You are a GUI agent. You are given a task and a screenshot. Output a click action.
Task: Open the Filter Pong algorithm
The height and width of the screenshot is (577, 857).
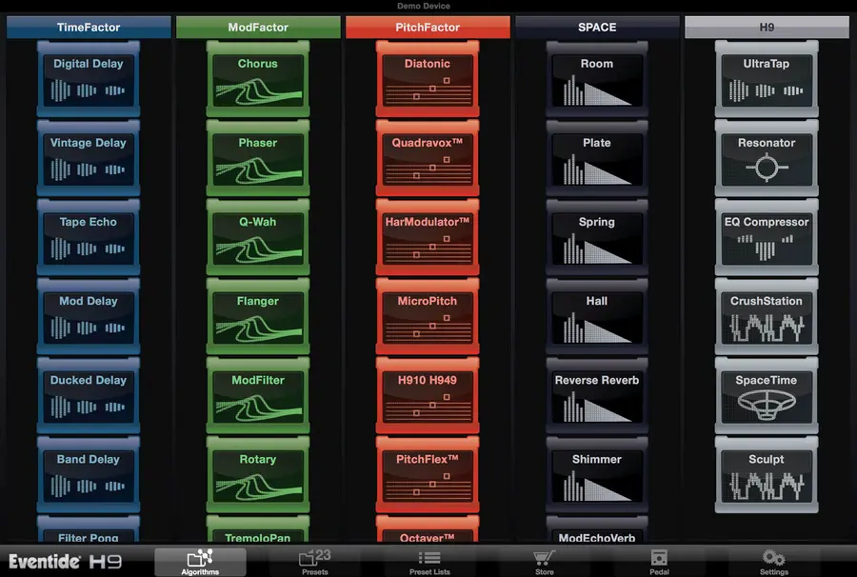tap(88, 529)
